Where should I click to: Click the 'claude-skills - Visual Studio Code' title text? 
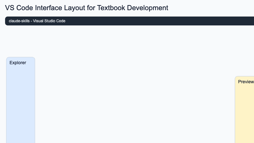tap(37, 21)
